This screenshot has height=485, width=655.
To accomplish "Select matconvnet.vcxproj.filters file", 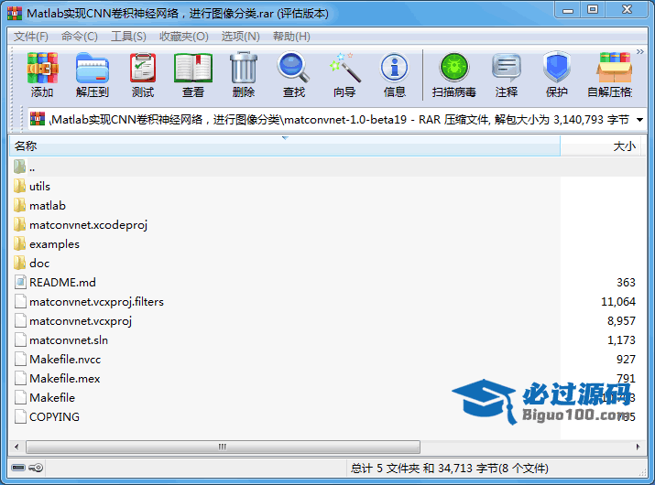I will (x=96, y=301).
